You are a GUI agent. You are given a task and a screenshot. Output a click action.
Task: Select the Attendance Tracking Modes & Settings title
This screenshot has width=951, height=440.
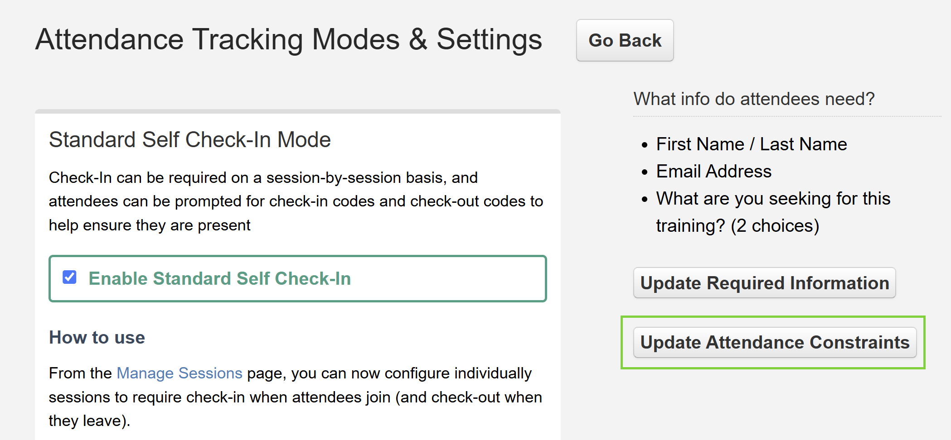click(x=289, y=39)
